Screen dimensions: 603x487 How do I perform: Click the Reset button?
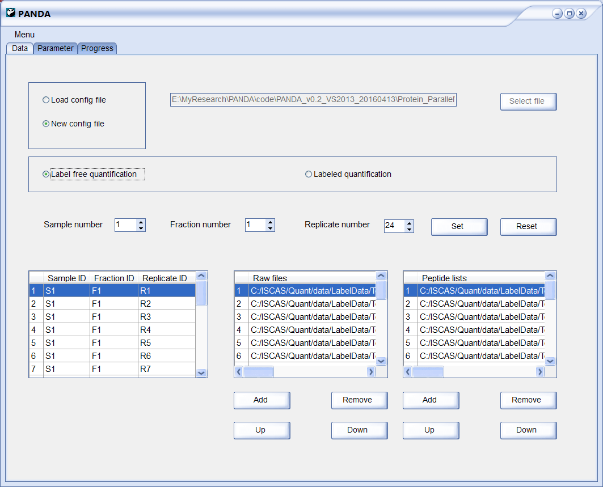528,227
